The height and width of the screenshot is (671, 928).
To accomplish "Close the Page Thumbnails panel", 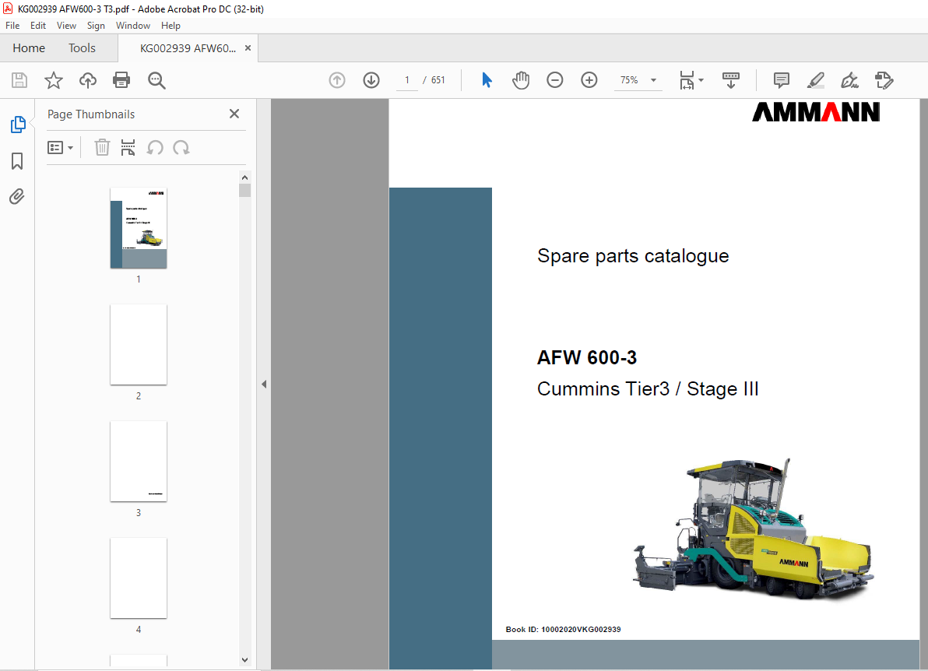I will [234, 114].
